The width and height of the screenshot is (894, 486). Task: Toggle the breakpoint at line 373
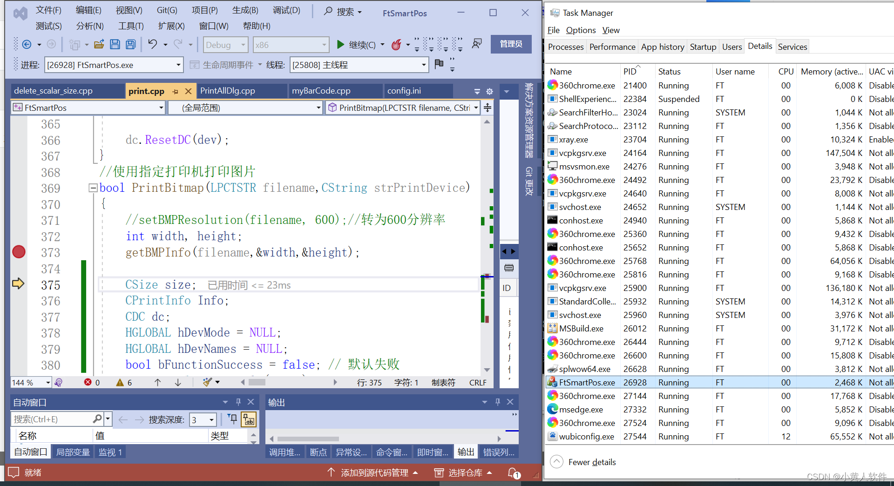[x=19, y=252]
